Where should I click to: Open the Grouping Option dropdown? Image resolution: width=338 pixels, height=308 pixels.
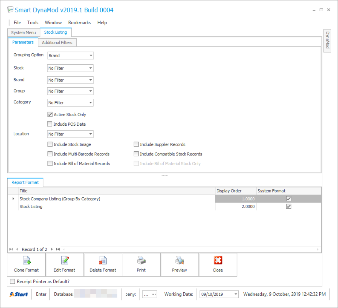pyautogui.click(x=91, y=55)
